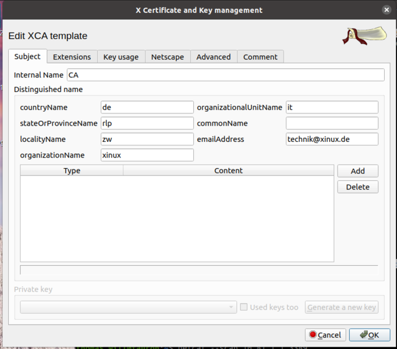Click Generate a new key button
The image size is (397, 349).
coord(342,307)
